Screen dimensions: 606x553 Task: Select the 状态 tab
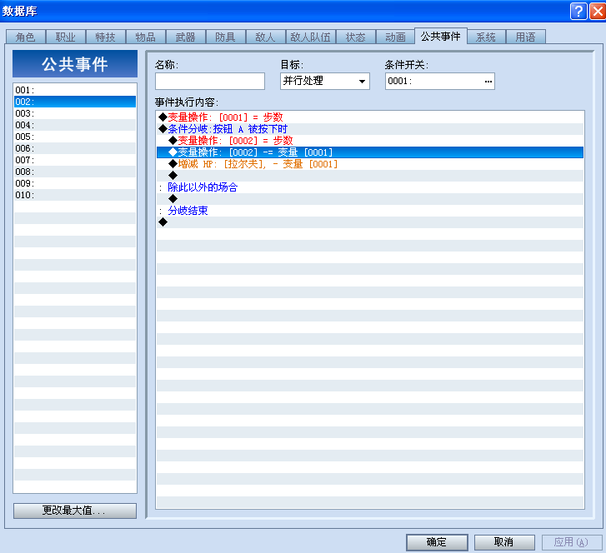[356, 37]
